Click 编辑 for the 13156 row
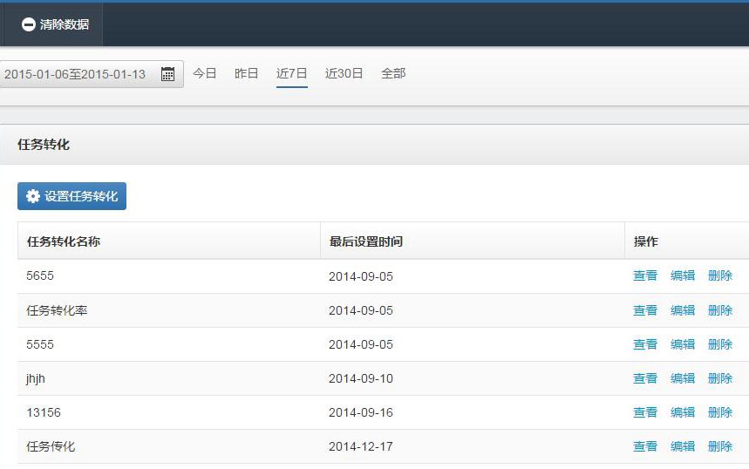The width and height of the screenshot is (749, 469). tap(683, 412)
